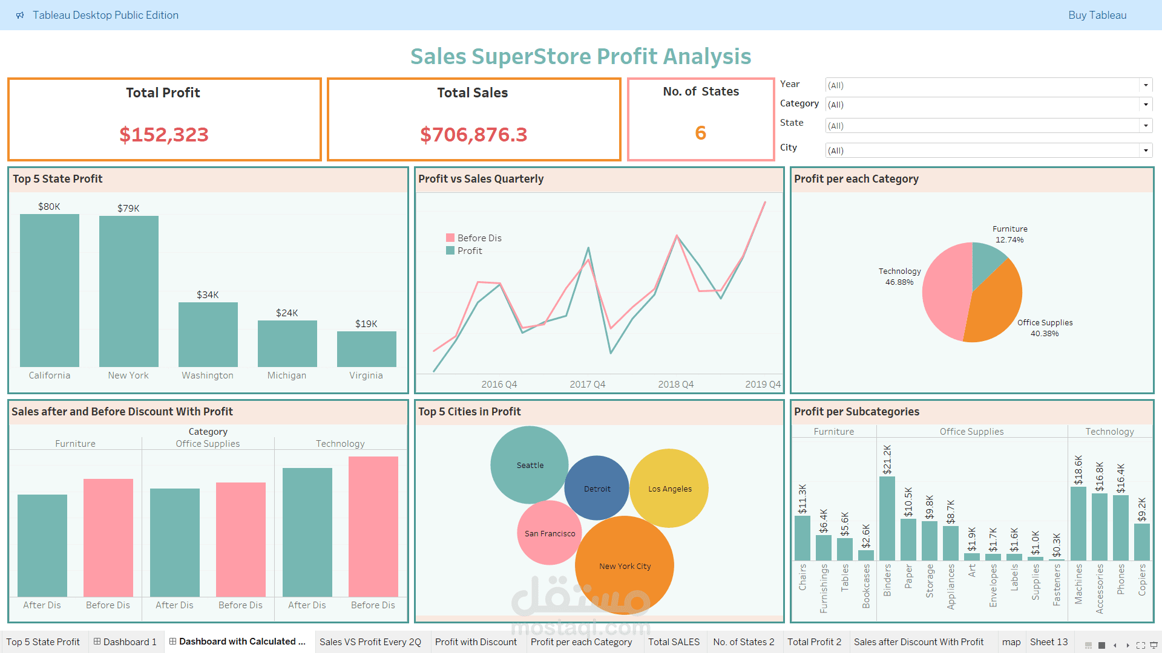Expand the Category filter dropdown
The image size is (1162, 653).
(x=1145, y=105)
